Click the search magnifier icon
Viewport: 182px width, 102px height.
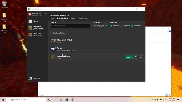[52, 26]
